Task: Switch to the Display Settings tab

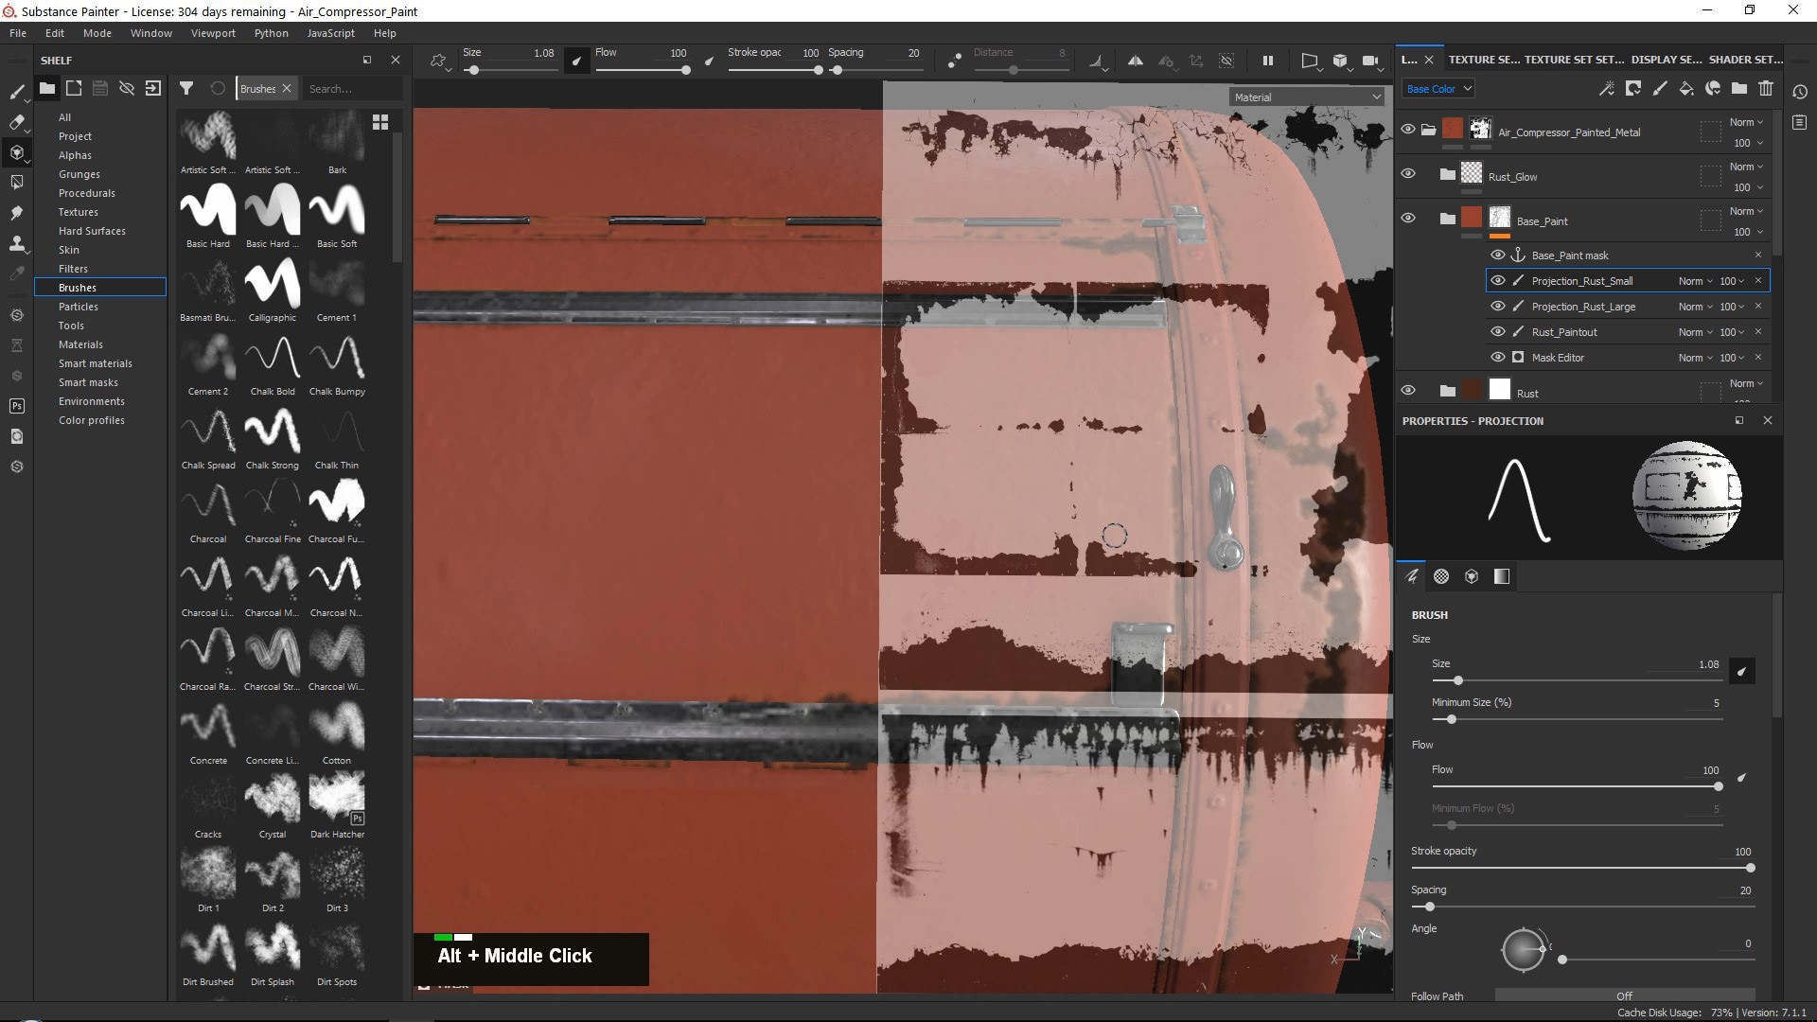Action: [1666, 60]
